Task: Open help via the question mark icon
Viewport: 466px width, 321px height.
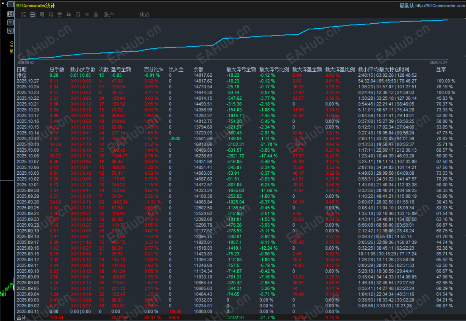Action: pyautogui.click(x=10, y=22)
